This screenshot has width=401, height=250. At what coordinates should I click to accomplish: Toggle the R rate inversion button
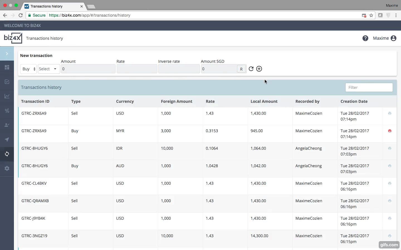[241, 69]
